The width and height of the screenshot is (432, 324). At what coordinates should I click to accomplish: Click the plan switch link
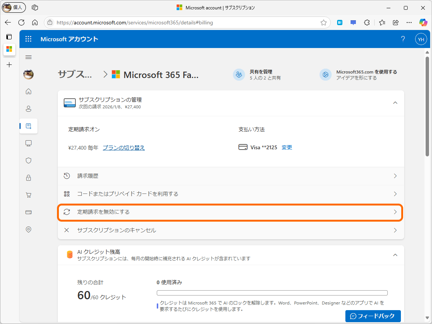point(124,147)
